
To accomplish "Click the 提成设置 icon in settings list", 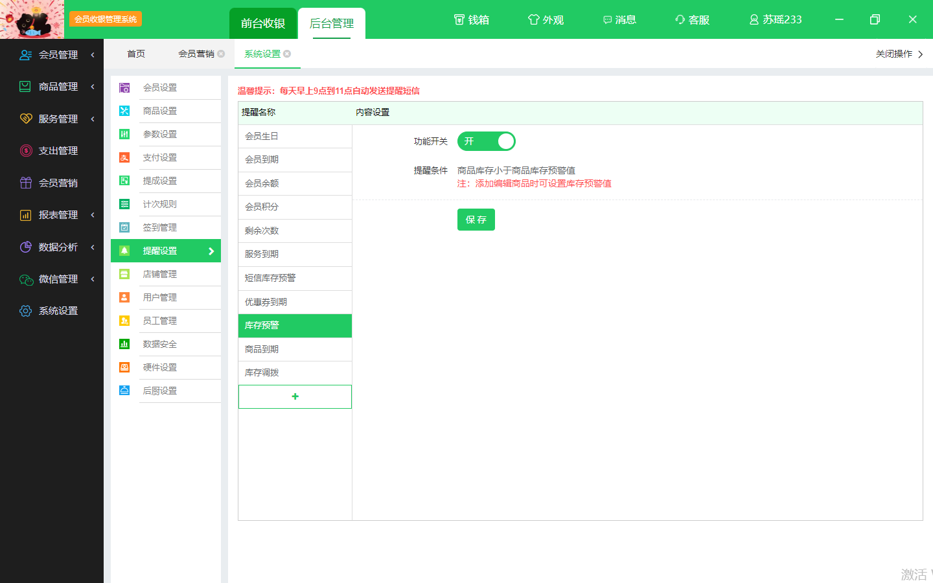I will pyautogui.click(x=124, y=181).
